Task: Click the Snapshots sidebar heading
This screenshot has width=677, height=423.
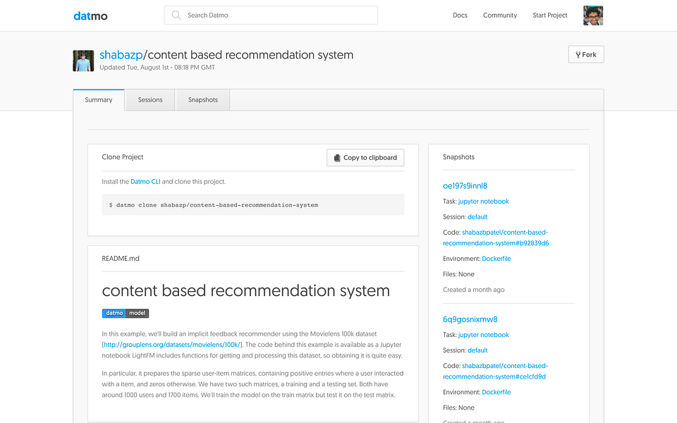Action: pyautogui.click(x=458, y=157)
